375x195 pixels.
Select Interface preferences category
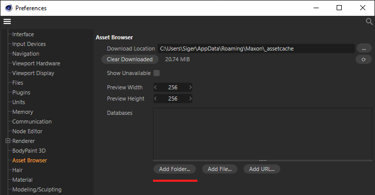coord(23,34)
